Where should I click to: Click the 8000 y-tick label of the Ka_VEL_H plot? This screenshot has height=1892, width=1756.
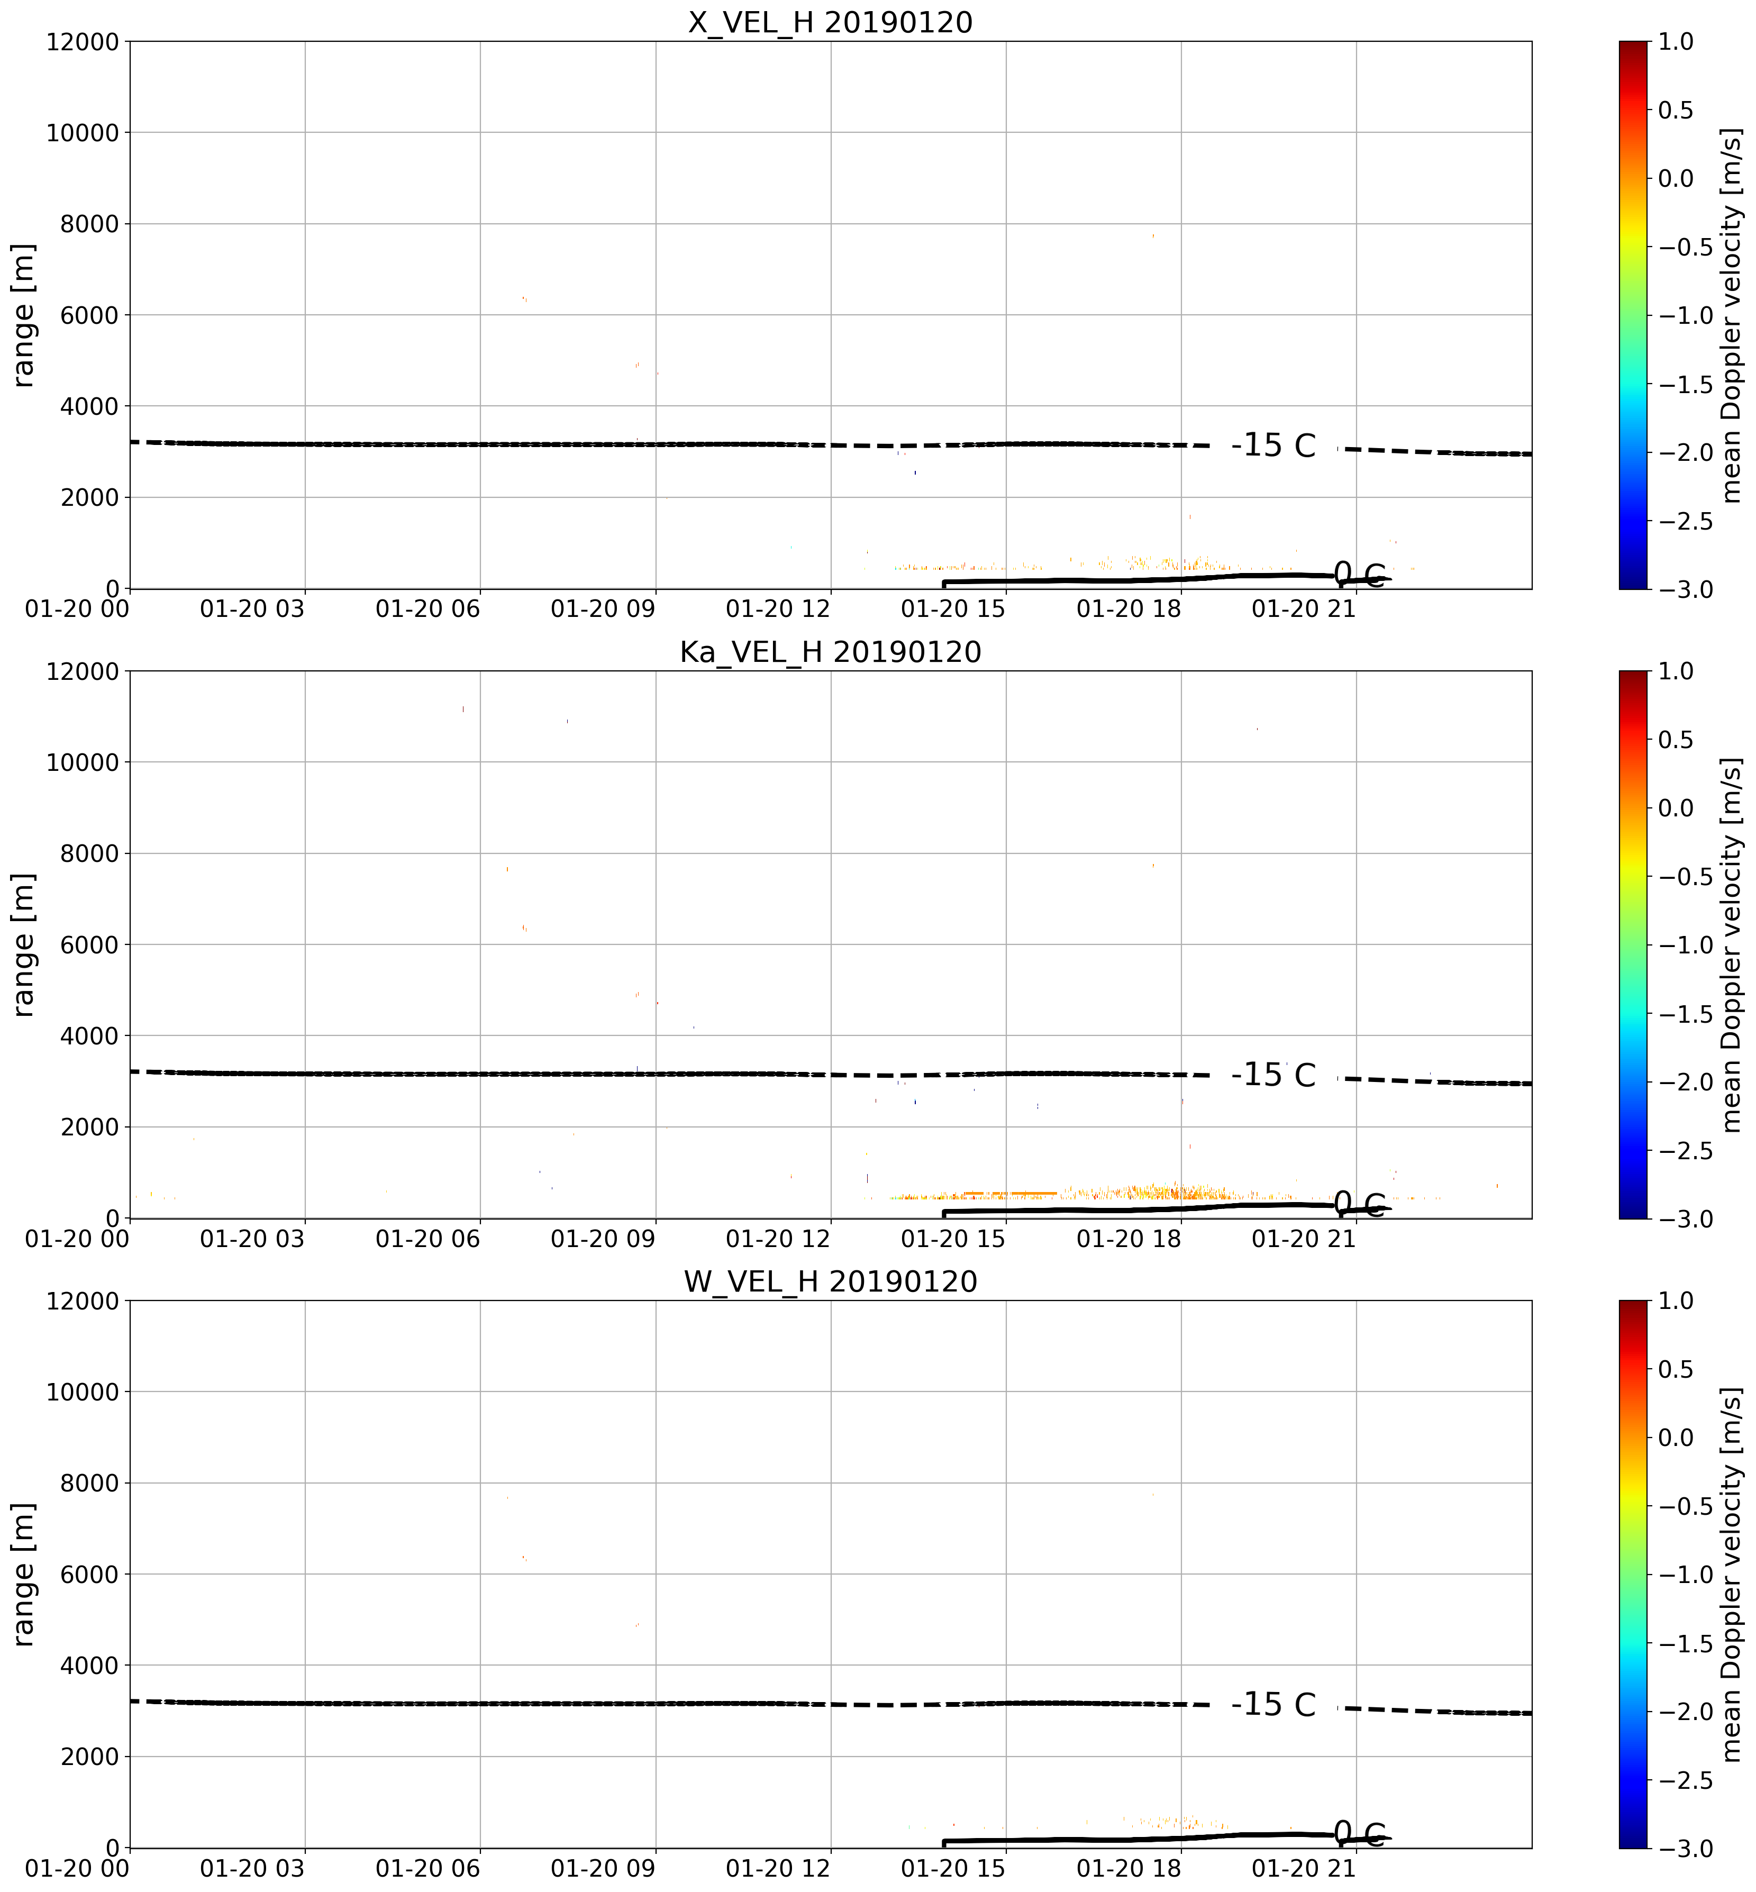coord(89,853)
